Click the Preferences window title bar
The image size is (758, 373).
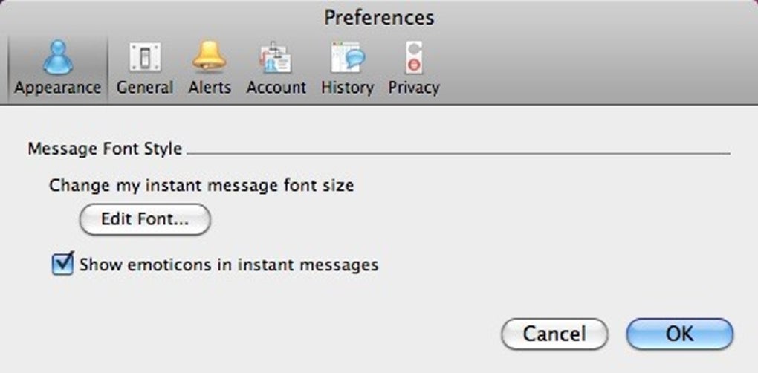pos(379,17)
